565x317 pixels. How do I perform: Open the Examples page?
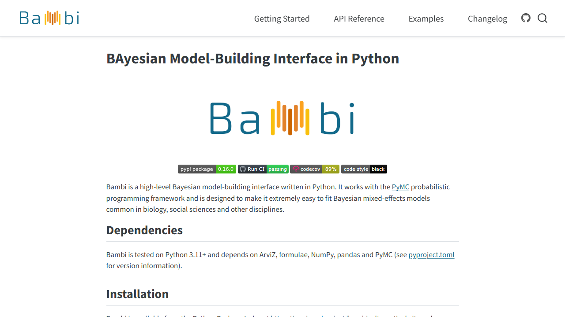[x=426, y=18]
